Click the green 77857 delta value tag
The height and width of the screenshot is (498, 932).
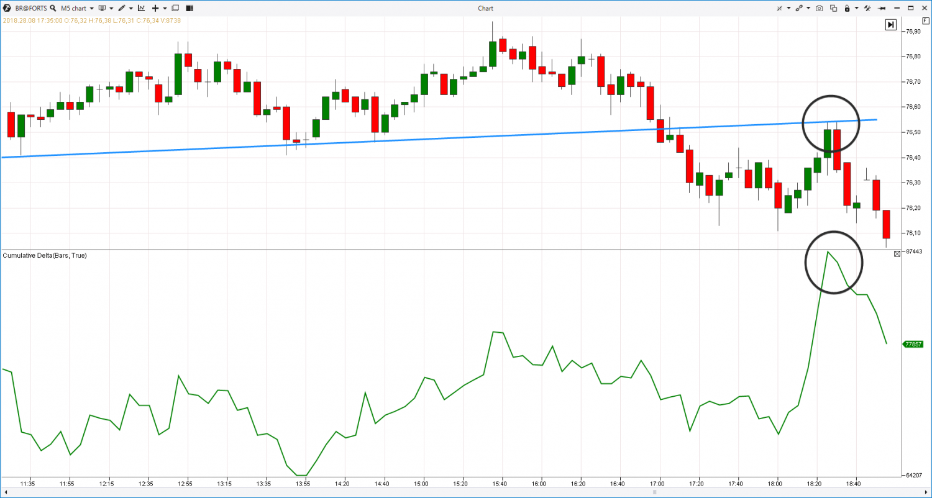point(913,343)
